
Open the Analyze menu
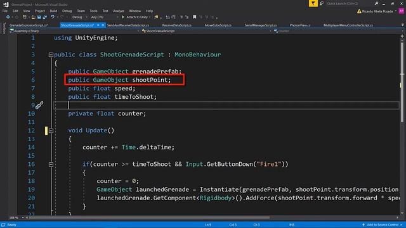[x=119, y=11]
